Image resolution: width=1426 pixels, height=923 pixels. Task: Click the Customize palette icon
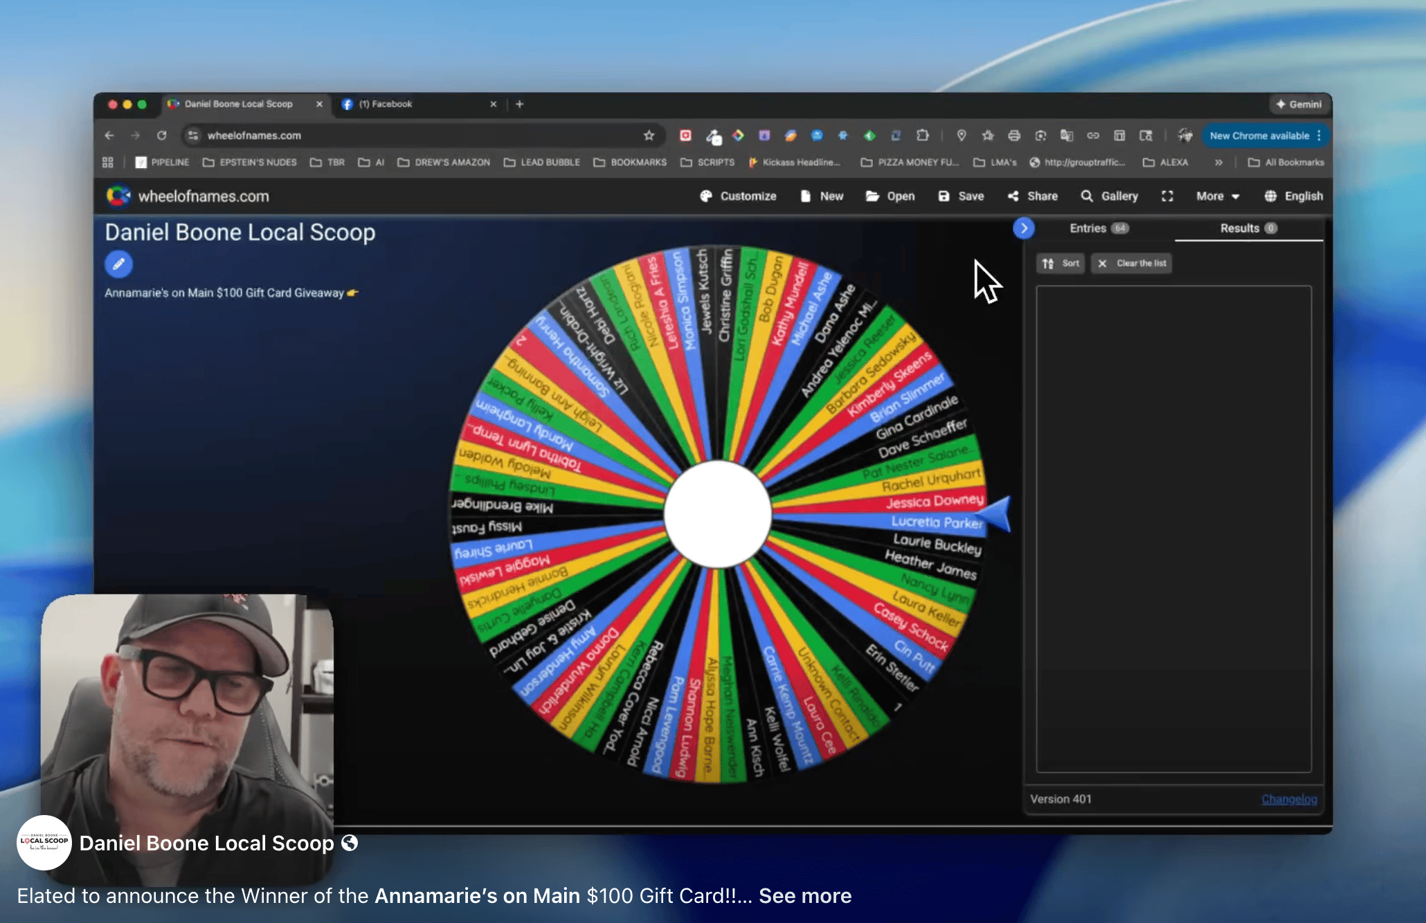tap(706, 196)
